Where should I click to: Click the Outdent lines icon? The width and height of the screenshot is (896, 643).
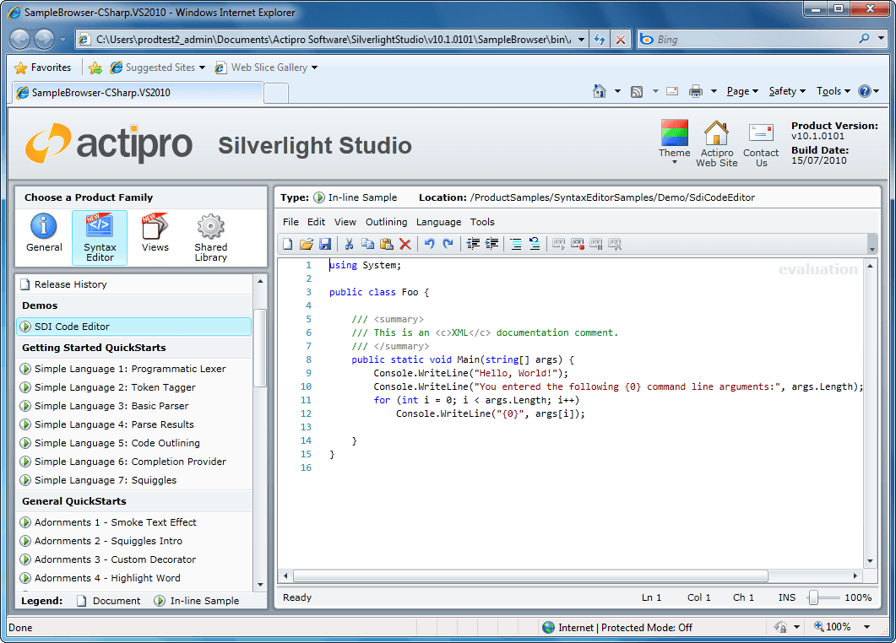[x=473, y=245]
